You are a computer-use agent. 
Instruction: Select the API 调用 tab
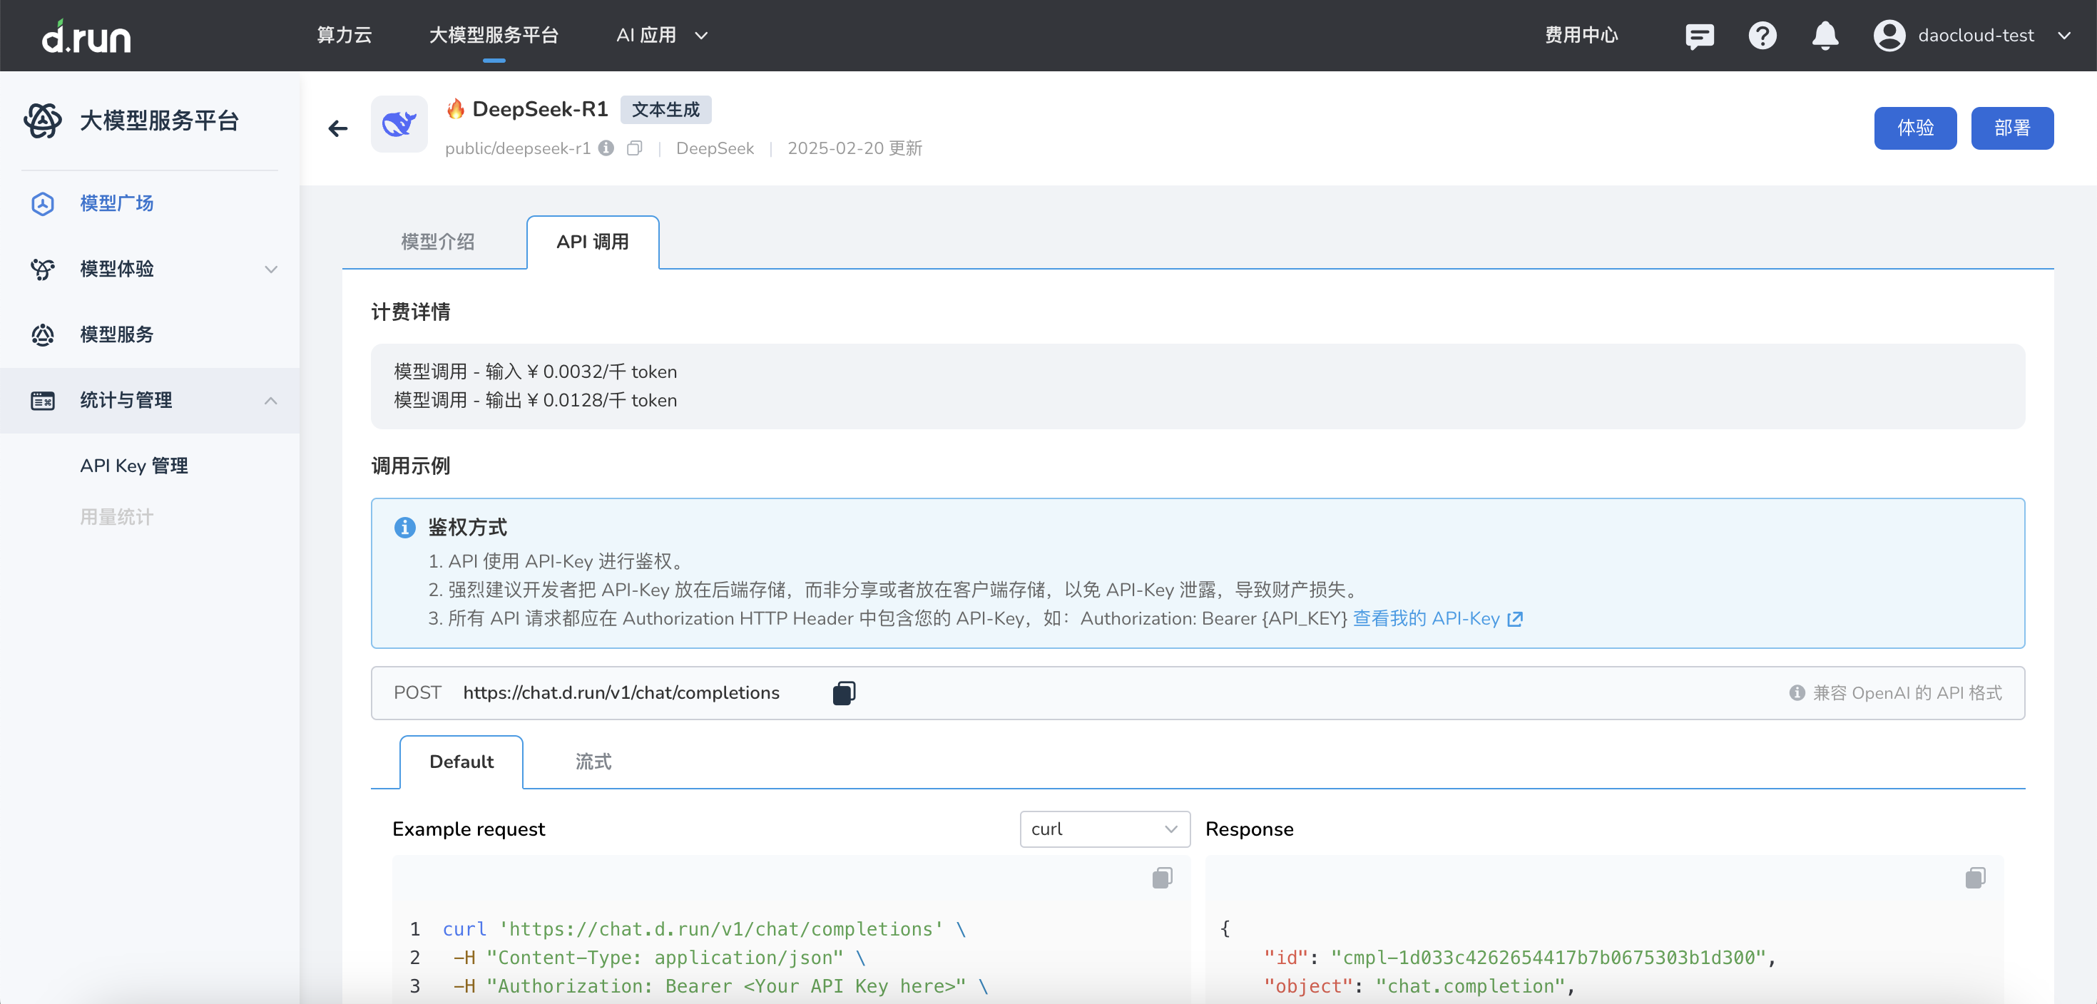tap(593, 242)
